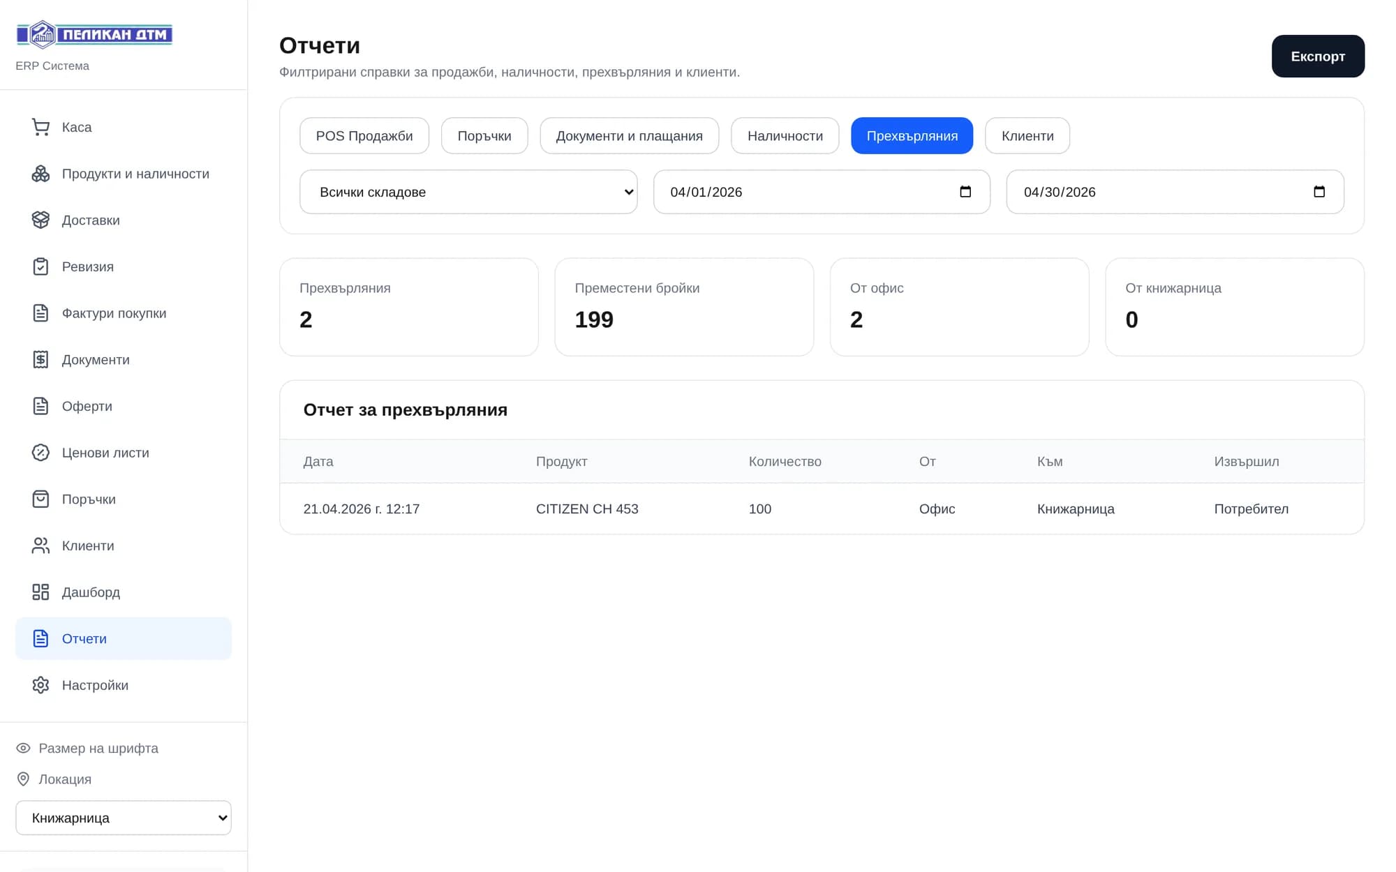Open the Документи и плащания tab
The height and width of the screenshot is (872, 1396).
(x=629, y=136)
